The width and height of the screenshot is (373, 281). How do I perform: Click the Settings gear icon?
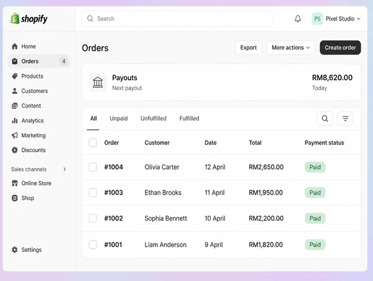tap(15, 249)
